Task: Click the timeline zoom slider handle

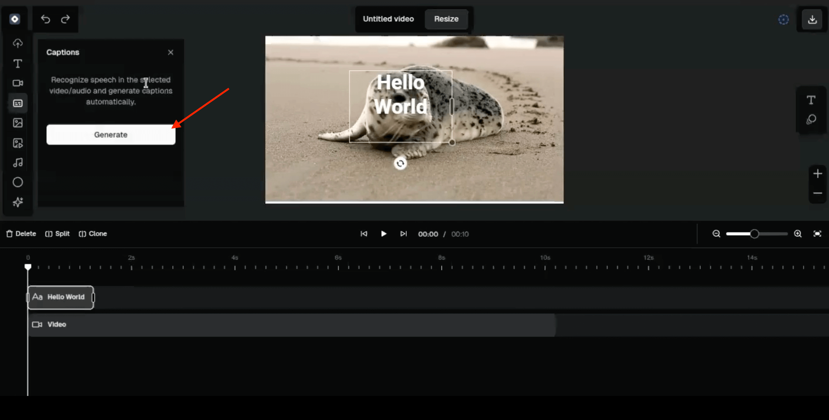Action: click(x=754, y=234)
